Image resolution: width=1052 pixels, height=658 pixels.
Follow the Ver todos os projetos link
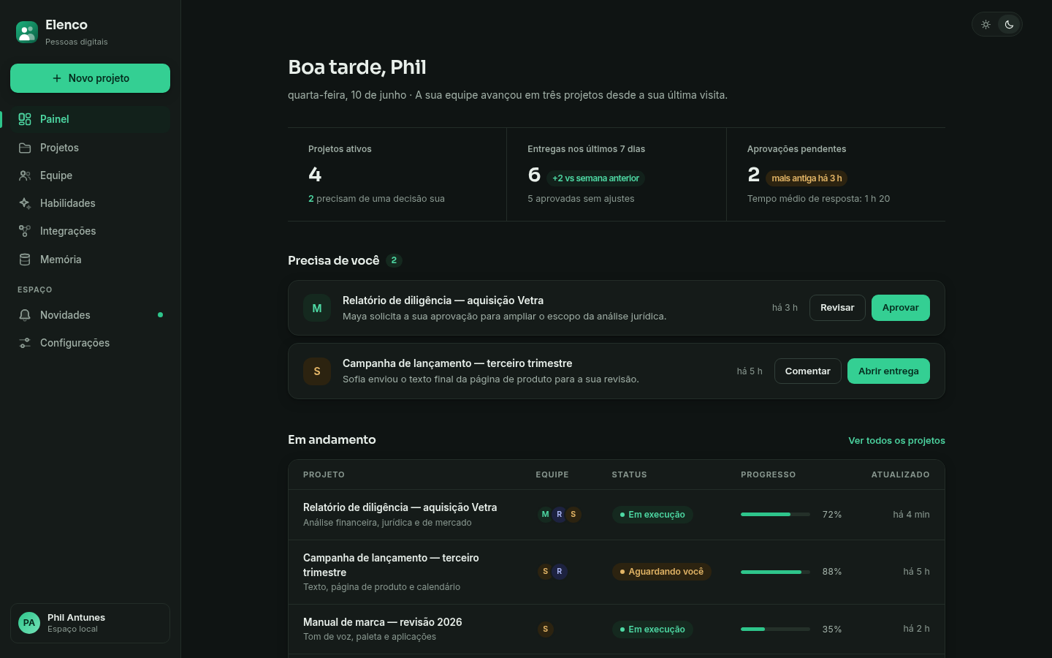click(x=896, y=440)
